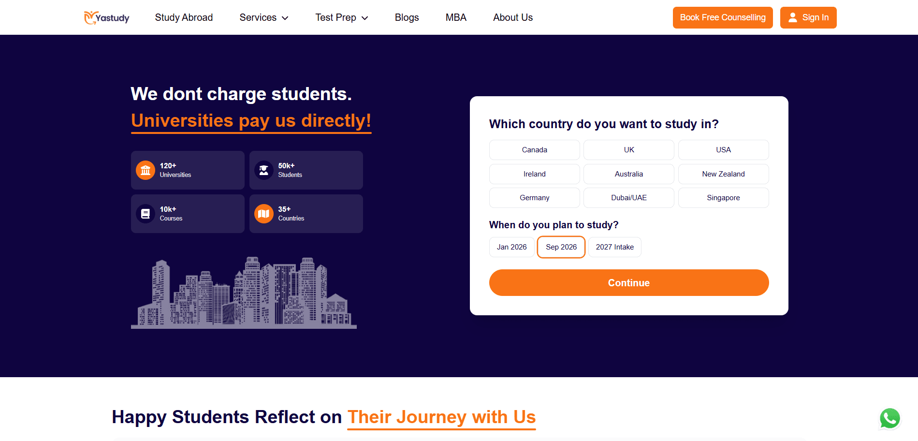Image resolution: width=918 pixels, height=441 pixels.
Task: Click the Universities building icon
Action: pyautogui.click(x=146, y=170)
